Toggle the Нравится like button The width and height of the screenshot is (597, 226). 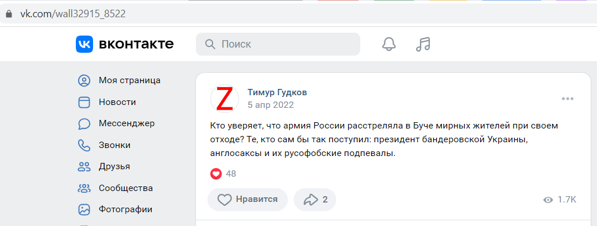pos(248,200)
